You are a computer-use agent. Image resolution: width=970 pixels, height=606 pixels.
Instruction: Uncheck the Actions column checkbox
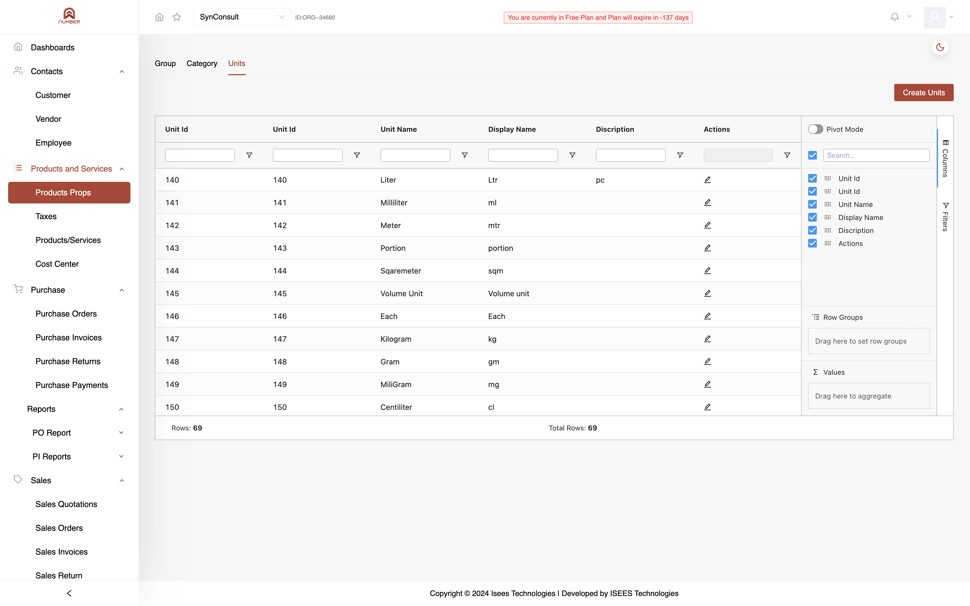(812, 243)
